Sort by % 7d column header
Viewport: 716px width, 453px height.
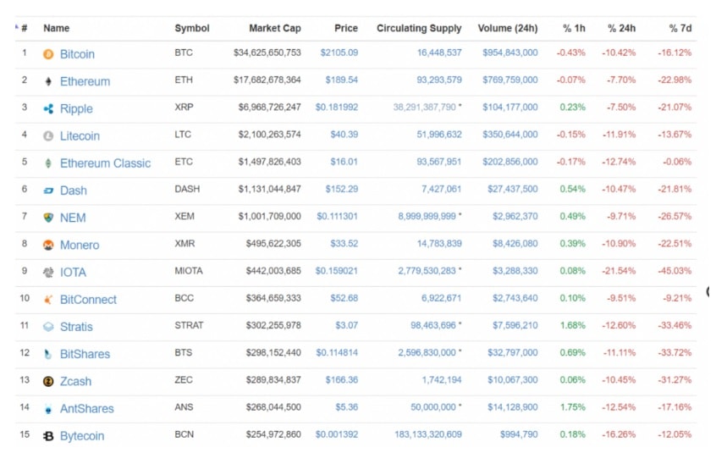tap(680, 28)
